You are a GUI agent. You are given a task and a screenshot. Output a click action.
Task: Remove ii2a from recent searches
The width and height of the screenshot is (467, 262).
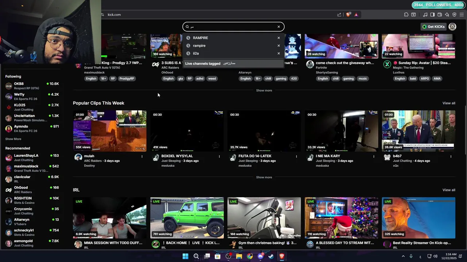[x=278, y=53]
